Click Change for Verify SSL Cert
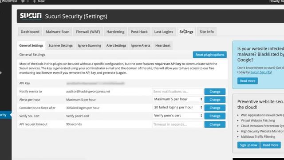Image resolution: width=284 pixels, height=160 pixels. (x=215, y=116)
